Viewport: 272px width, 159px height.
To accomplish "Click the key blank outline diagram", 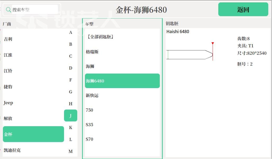I will point(190,54).
